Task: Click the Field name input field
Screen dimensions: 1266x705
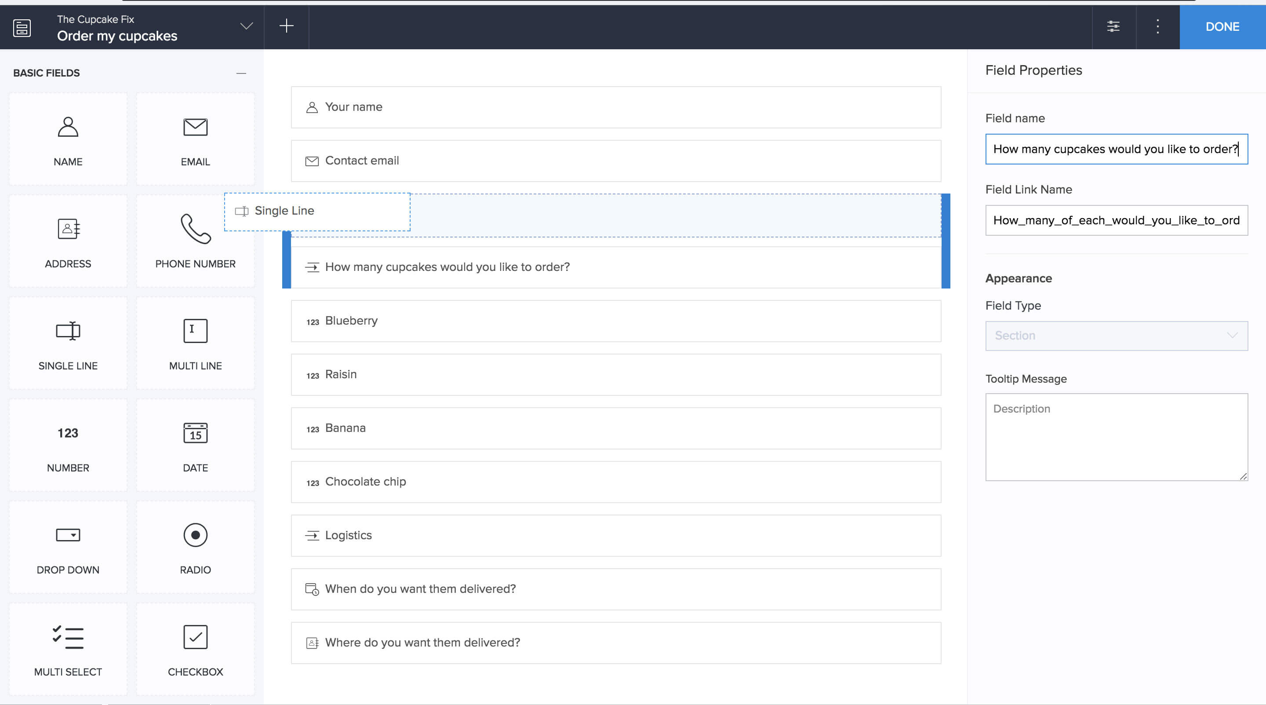Action: [1117, 149]
